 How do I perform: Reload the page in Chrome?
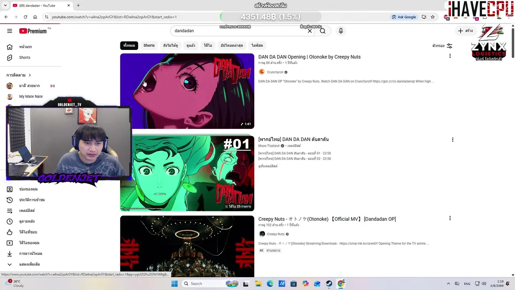(25, 17)
